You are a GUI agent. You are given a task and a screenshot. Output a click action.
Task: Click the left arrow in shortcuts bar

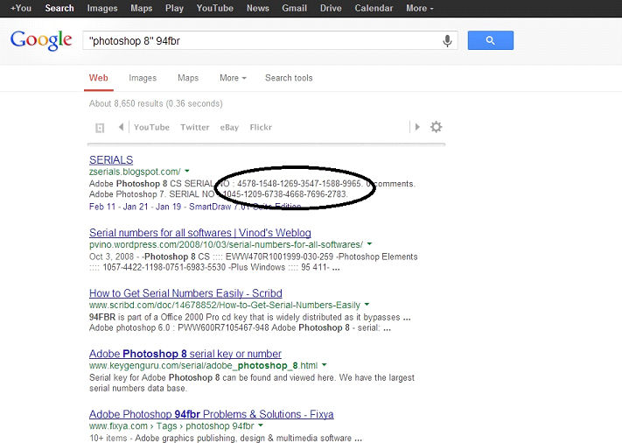tap(121, 127)
